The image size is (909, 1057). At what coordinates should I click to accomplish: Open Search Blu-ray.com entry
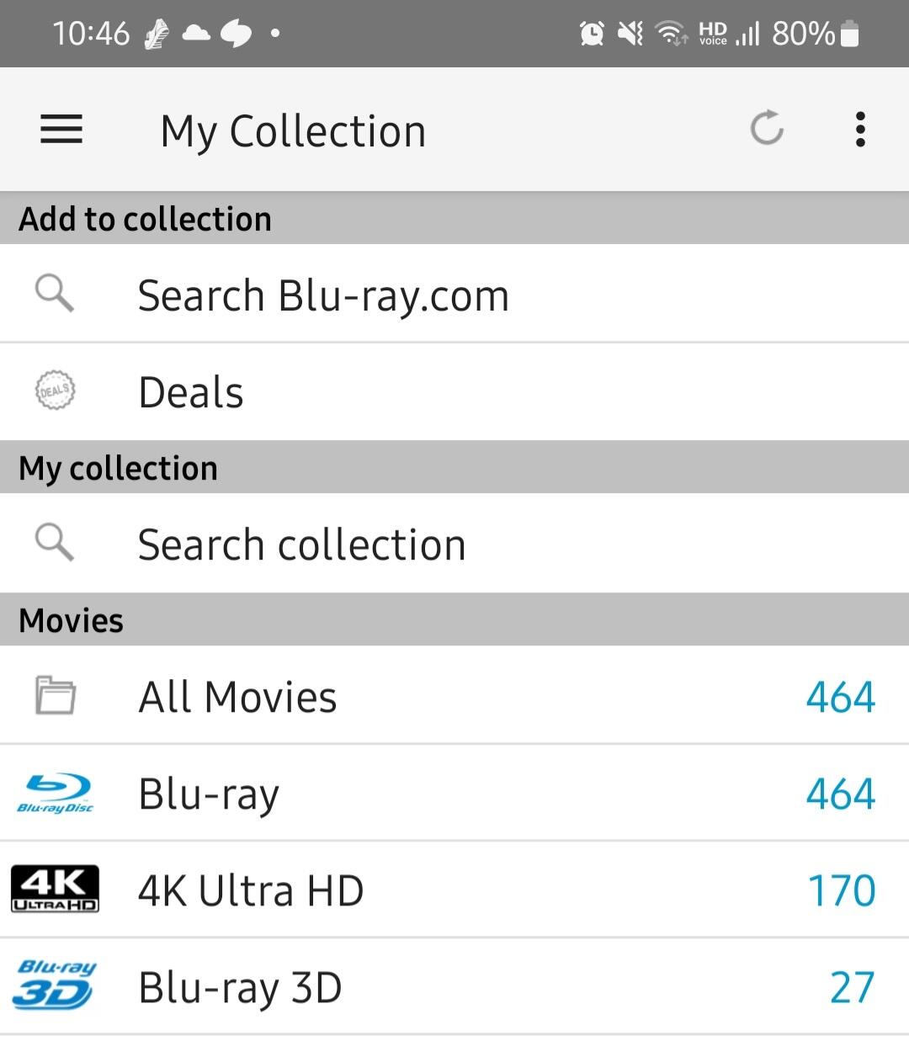pyautogui.click(x=454, y=294)
